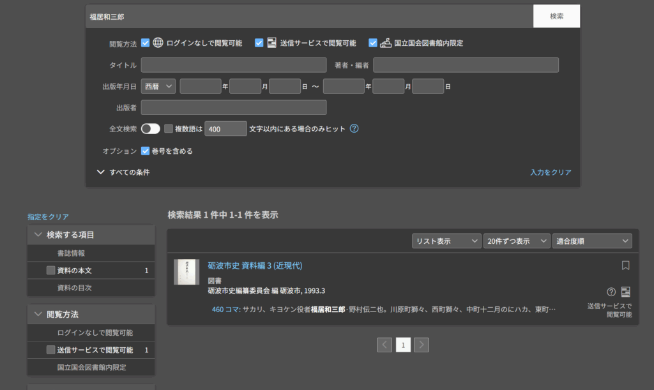Go to the previous results page arrow
Viewport: 654px width, 390px height.
(384, 345)
